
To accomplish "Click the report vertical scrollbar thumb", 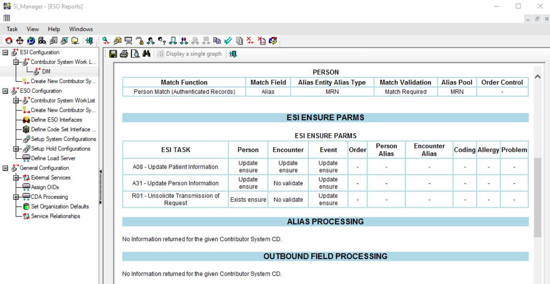I will pos(538,197).
